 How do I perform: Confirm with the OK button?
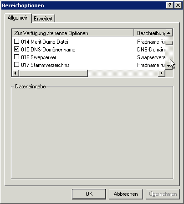(89, 194)
